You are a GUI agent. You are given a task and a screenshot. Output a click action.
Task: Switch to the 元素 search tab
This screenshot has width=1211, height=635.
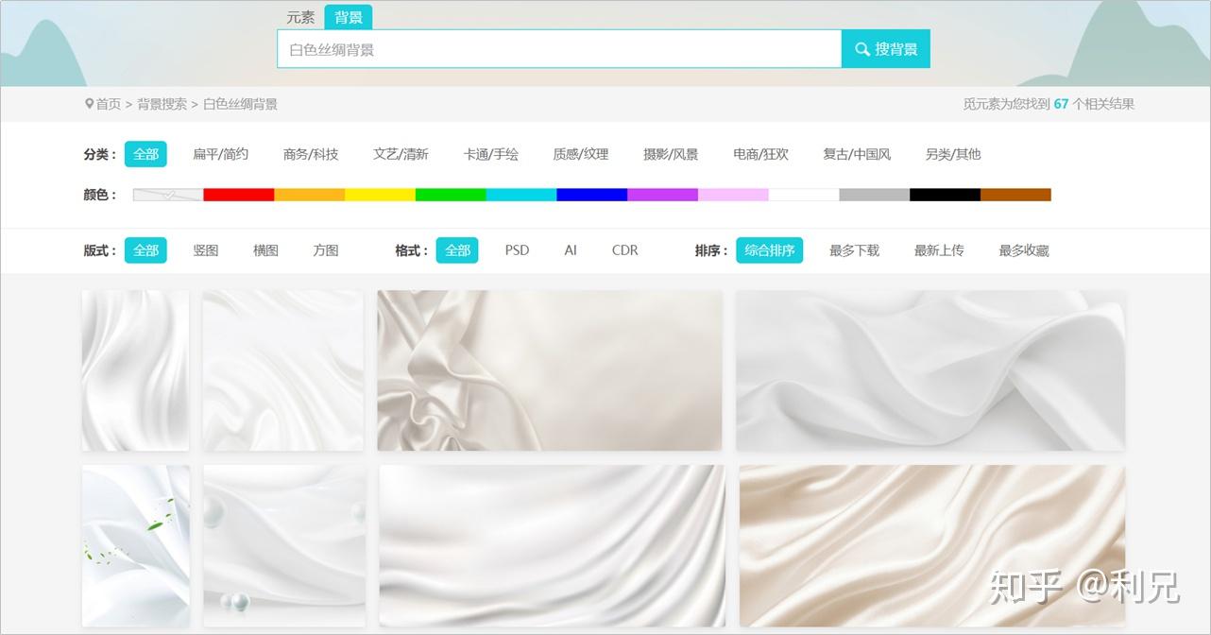301,17
